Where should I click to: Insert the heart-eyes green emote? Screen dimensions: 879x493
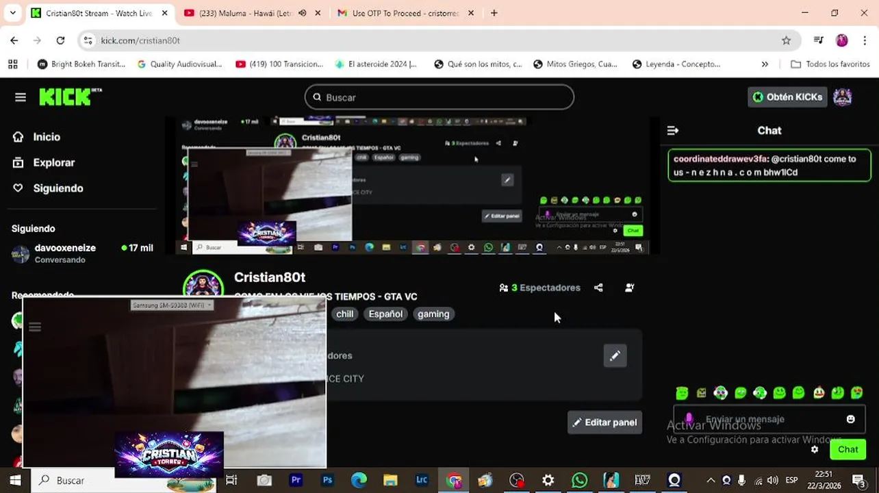[x=857, y=393]
